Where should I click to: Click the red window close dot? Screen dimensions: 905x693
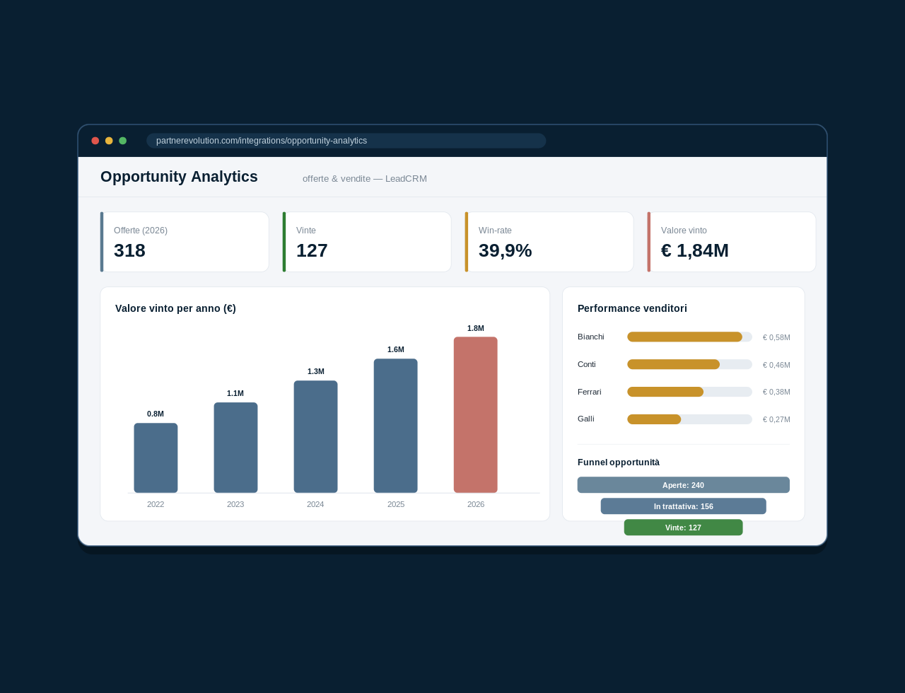click(x=95, y=141)
